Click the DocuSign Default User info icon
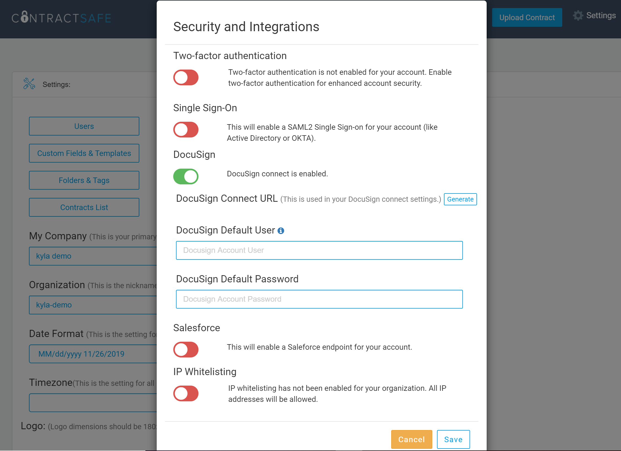Screen dimensions: 621x451 pyautogui.click(x=281, y=230)
